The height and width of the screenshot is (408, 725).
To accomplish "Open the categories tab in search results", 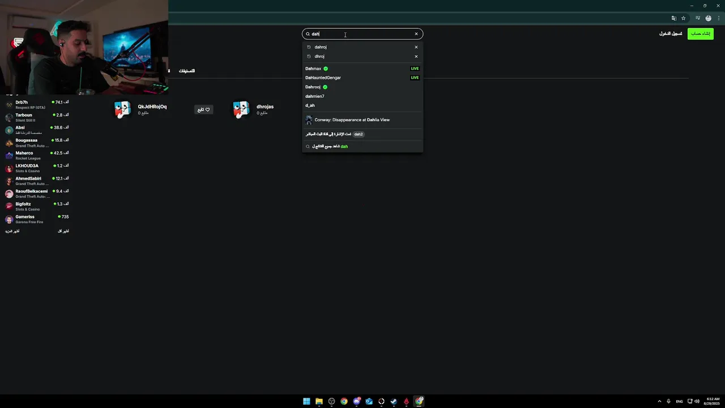I will coord(187,71).
